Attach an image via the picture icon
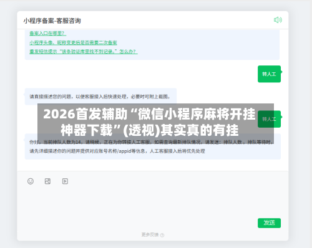Viewport: 312px width, 248px height. [47, 181]
